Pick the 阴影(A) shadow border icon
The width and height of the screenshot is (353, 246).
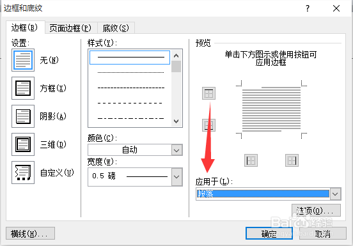point(23,116)
